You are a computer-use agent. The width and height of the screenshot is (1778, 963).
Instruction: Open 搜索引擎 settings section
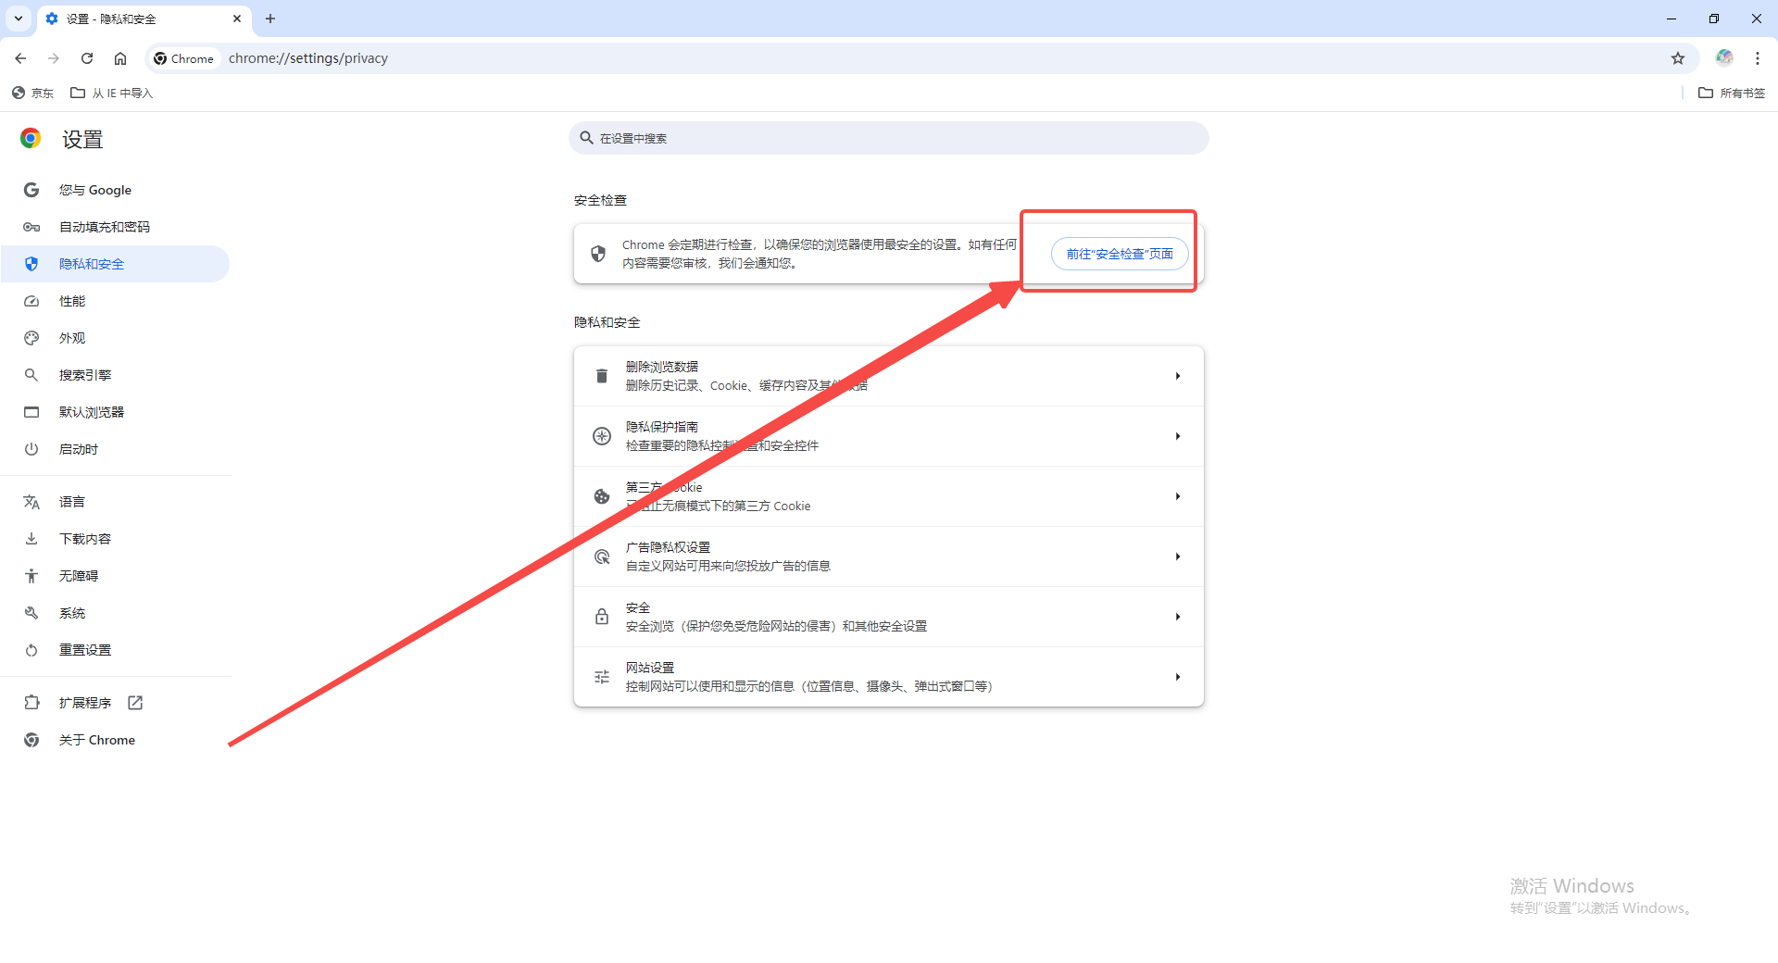[x=115, y=375]
